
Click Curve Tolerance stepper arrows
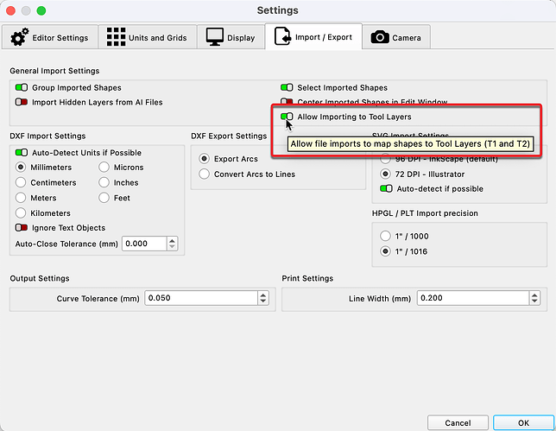(263, 298)
